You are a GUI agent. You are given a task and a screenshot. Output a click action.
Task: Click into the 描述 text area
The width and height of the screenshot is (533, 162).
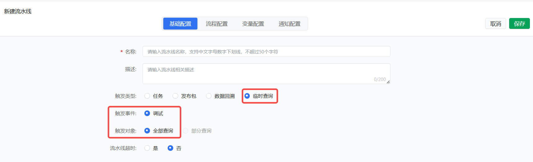coord(266,74)
